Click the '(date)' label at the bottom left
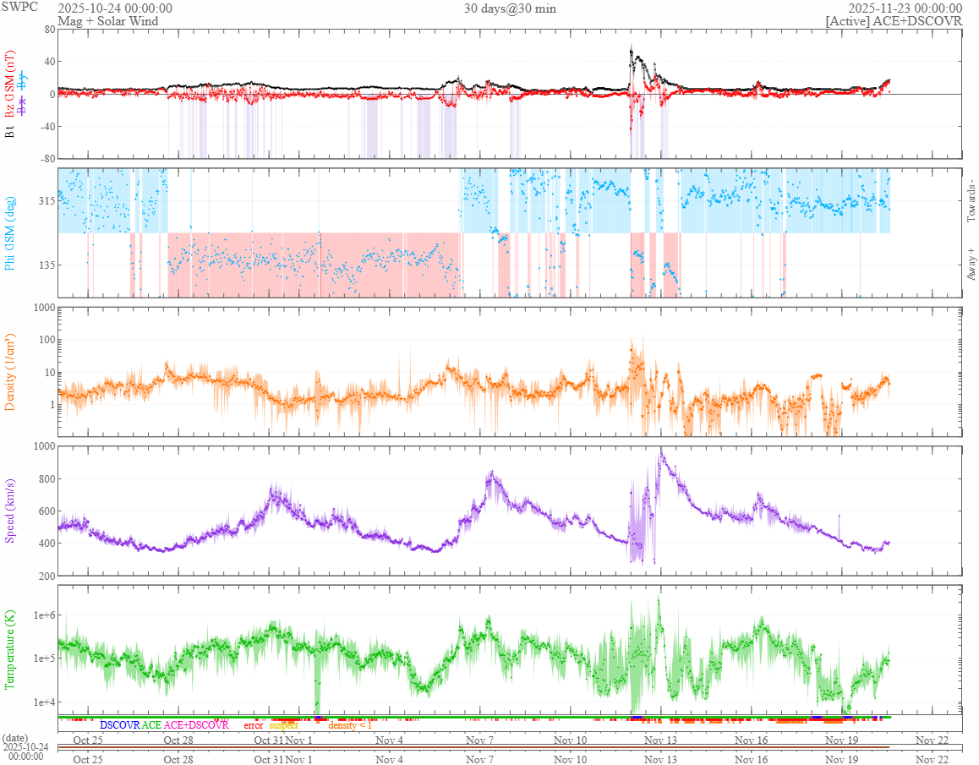 tap(15, 738)
